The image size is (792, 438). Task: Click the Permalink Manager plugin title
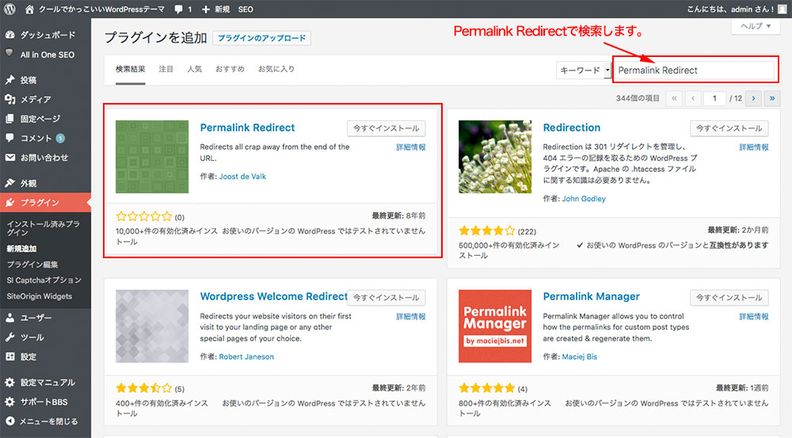tap(592, 296)
